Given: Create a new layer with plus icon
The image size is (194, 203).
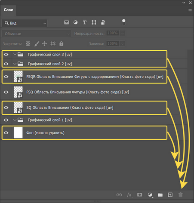Looking at the screenshot, I should [170, 195].
